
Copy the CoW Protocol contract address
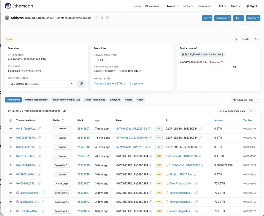[196, 183]
